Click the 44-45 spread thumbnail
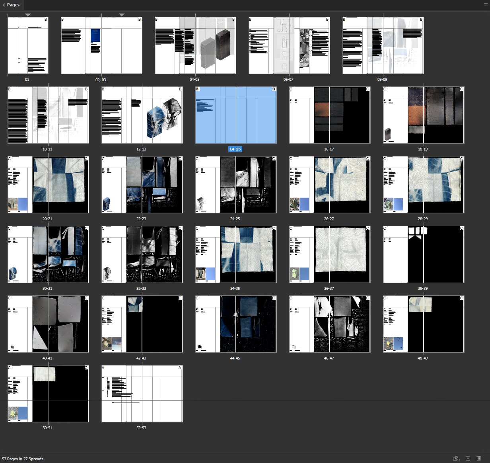The image size is (490, 463). (236, 324)
